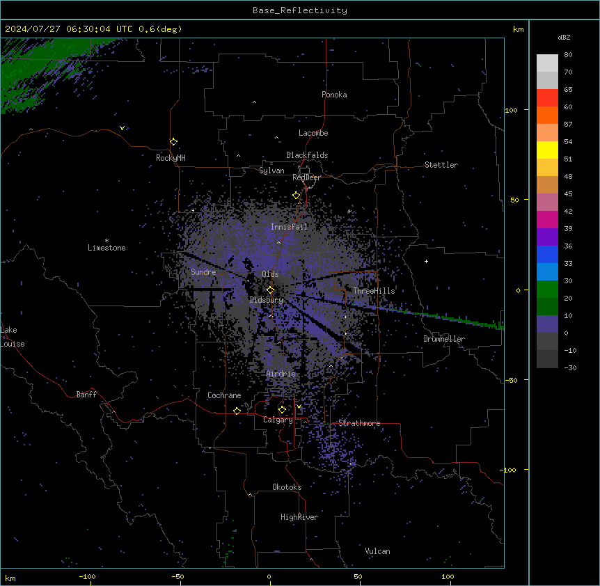The height and width of the screenshot is (586, 600).
Task: Click the km unit label above the vertical axis
Action: [x=518, y=29]
